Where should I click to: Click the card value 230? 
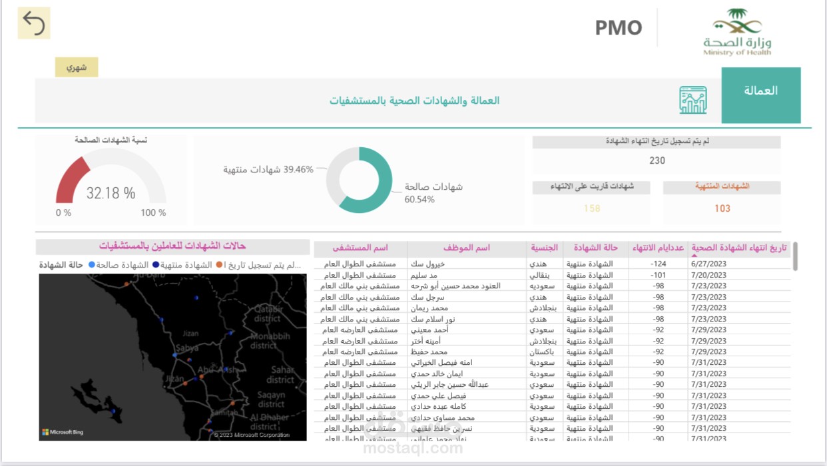(x=657, y=160)
